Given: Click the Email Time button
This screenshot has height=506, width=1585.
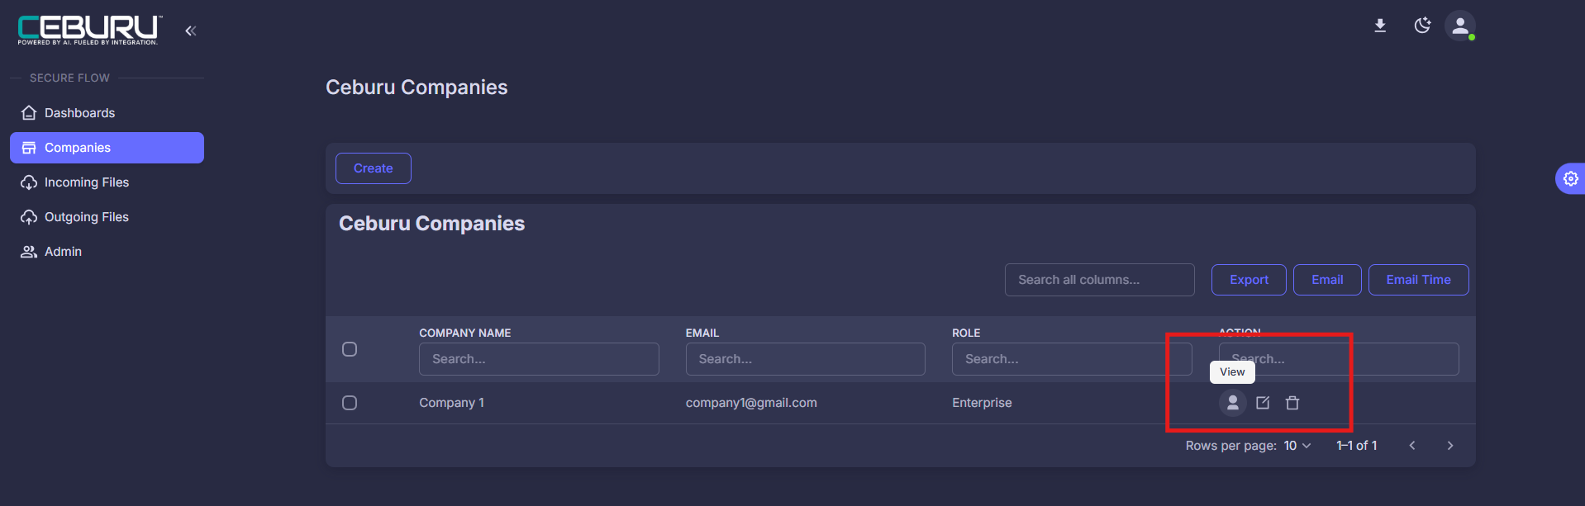Looking at the screenshot, I should pos(1418,280).
